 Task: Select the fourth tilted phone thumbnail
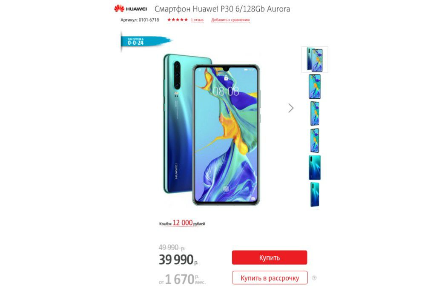(x=315, y=140)
